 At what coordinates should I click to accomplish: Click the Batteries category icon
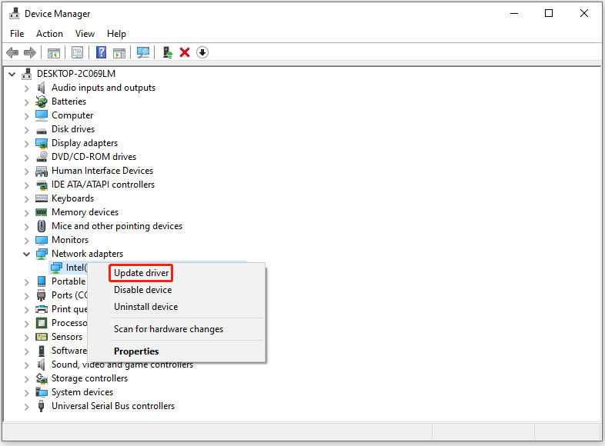[x=42, y=102]
